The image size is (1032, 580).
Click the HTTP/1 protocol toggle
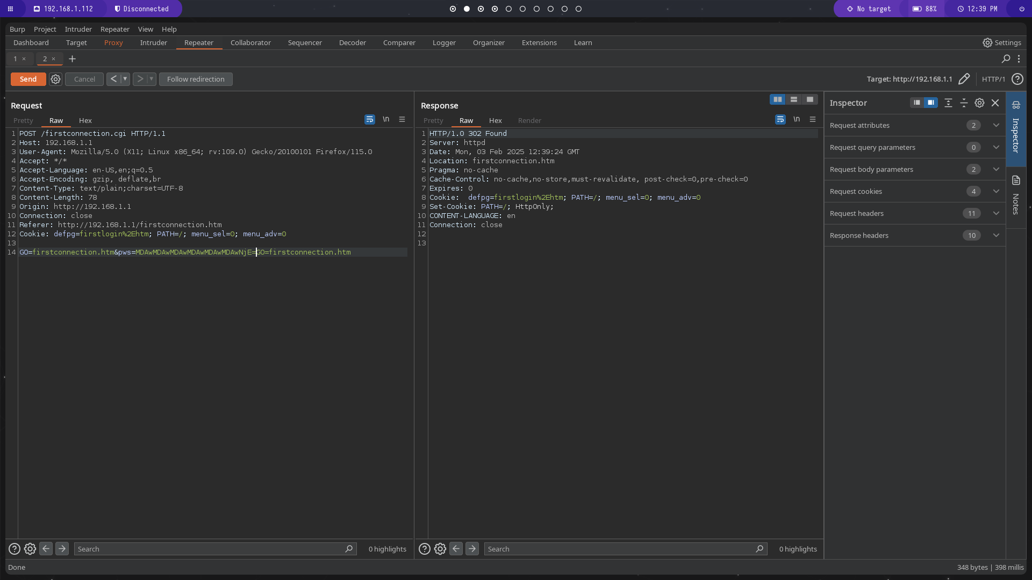click(993, 79)
